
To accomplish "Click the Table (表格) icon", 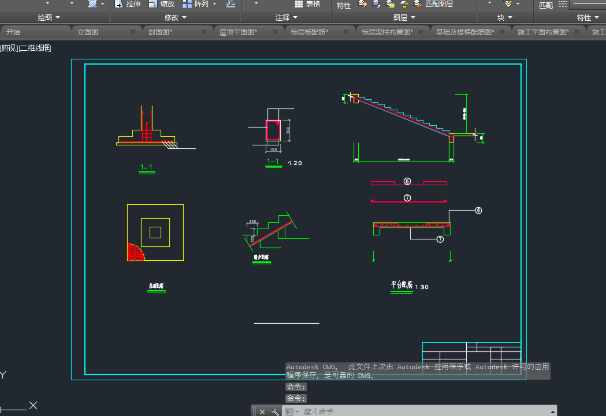I will pyautogui.click(x=299, y=4).
